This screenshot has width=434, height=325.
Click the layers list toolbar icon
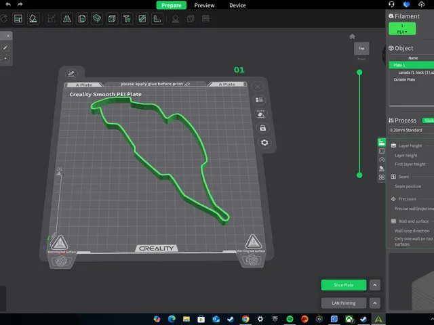point(205,19)
